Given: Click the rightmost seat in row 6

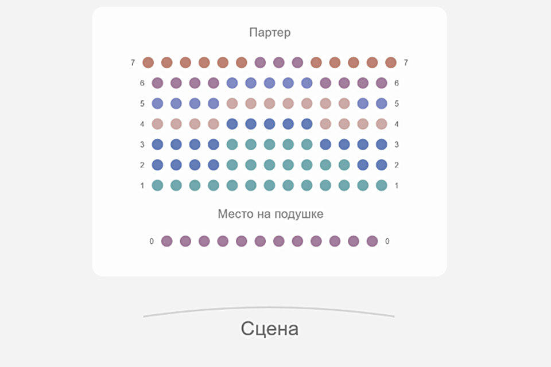Looking at the screenshot, I should (382, 83).
